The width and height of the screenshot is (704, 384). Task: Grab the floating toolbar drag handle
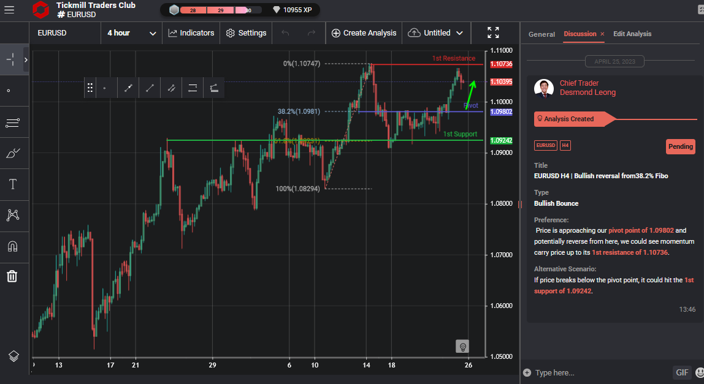pos(90,88)
